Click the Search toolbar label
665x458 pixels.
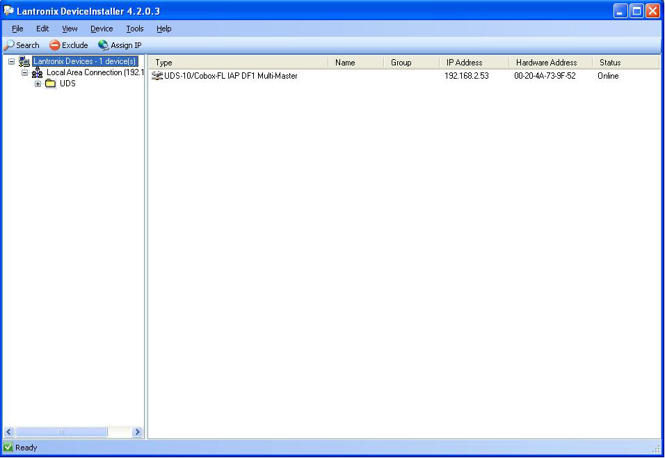tap(28, 45)
